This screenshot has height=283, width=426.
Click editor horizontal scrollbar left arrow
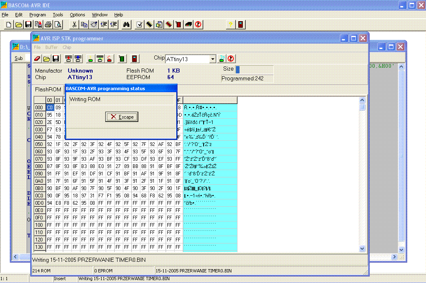pyautogui.click(x=16, y=256)
